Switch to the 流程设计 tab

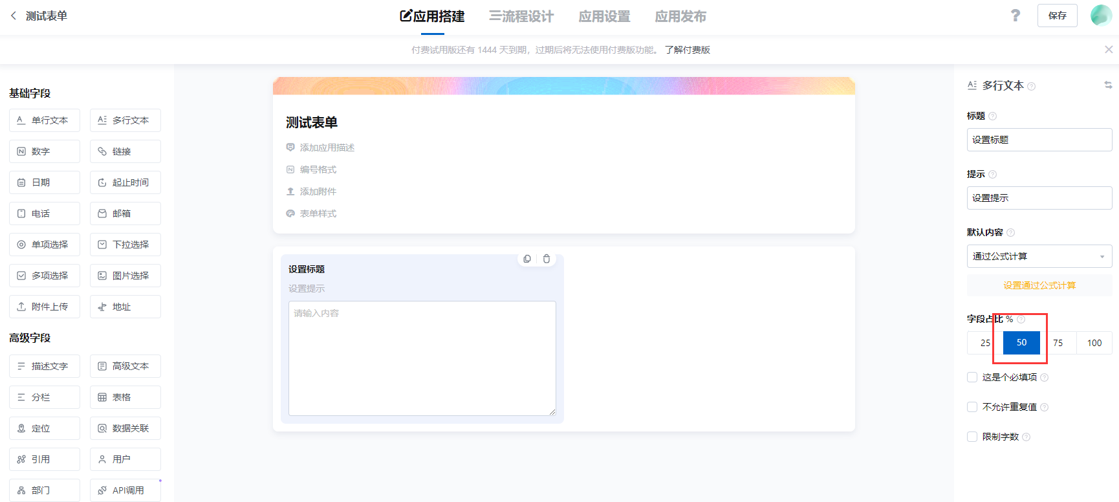[x=521, y=16]
